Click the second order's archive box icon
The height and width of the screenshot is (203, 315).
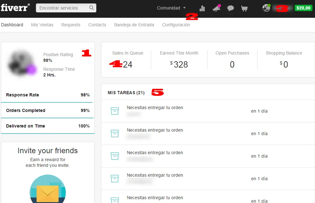pyautogui.click(x=115, y=134)
